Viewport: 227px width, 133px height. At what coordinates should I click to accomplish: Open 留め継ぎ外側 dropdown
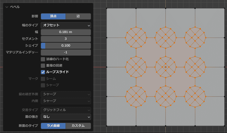tap(66, 94)
